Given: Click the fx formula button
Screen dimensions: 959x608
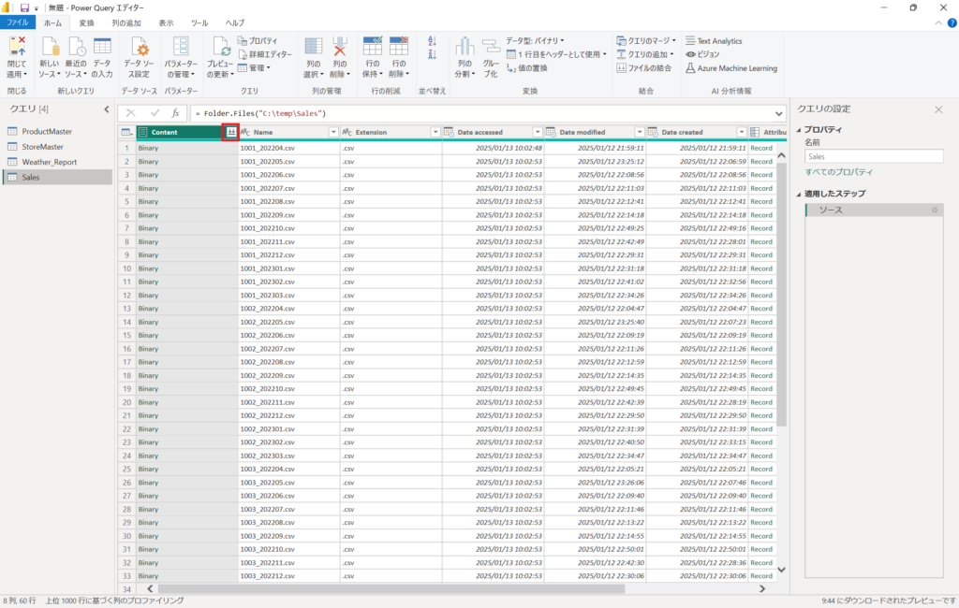Looking at the screenshot, I should [x=175, y=113].
